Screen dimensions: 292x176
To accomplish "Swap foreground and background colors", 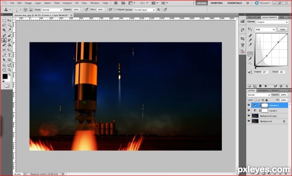I will tap(10, 75).
